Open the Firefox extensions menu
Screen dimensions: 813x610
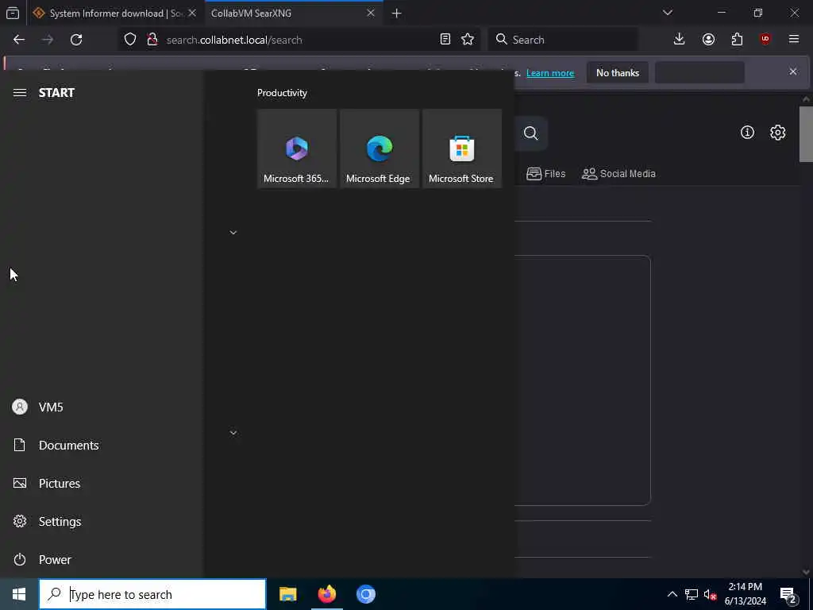737,40
